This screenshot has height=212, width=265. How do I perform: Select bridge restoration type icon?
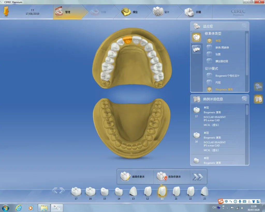[196, 49]
